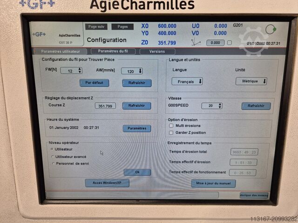Enable the Multi érosions checkbox
The height and width of the screenshot is (223, 298).
pyautogui.click(x=171, y=125)
